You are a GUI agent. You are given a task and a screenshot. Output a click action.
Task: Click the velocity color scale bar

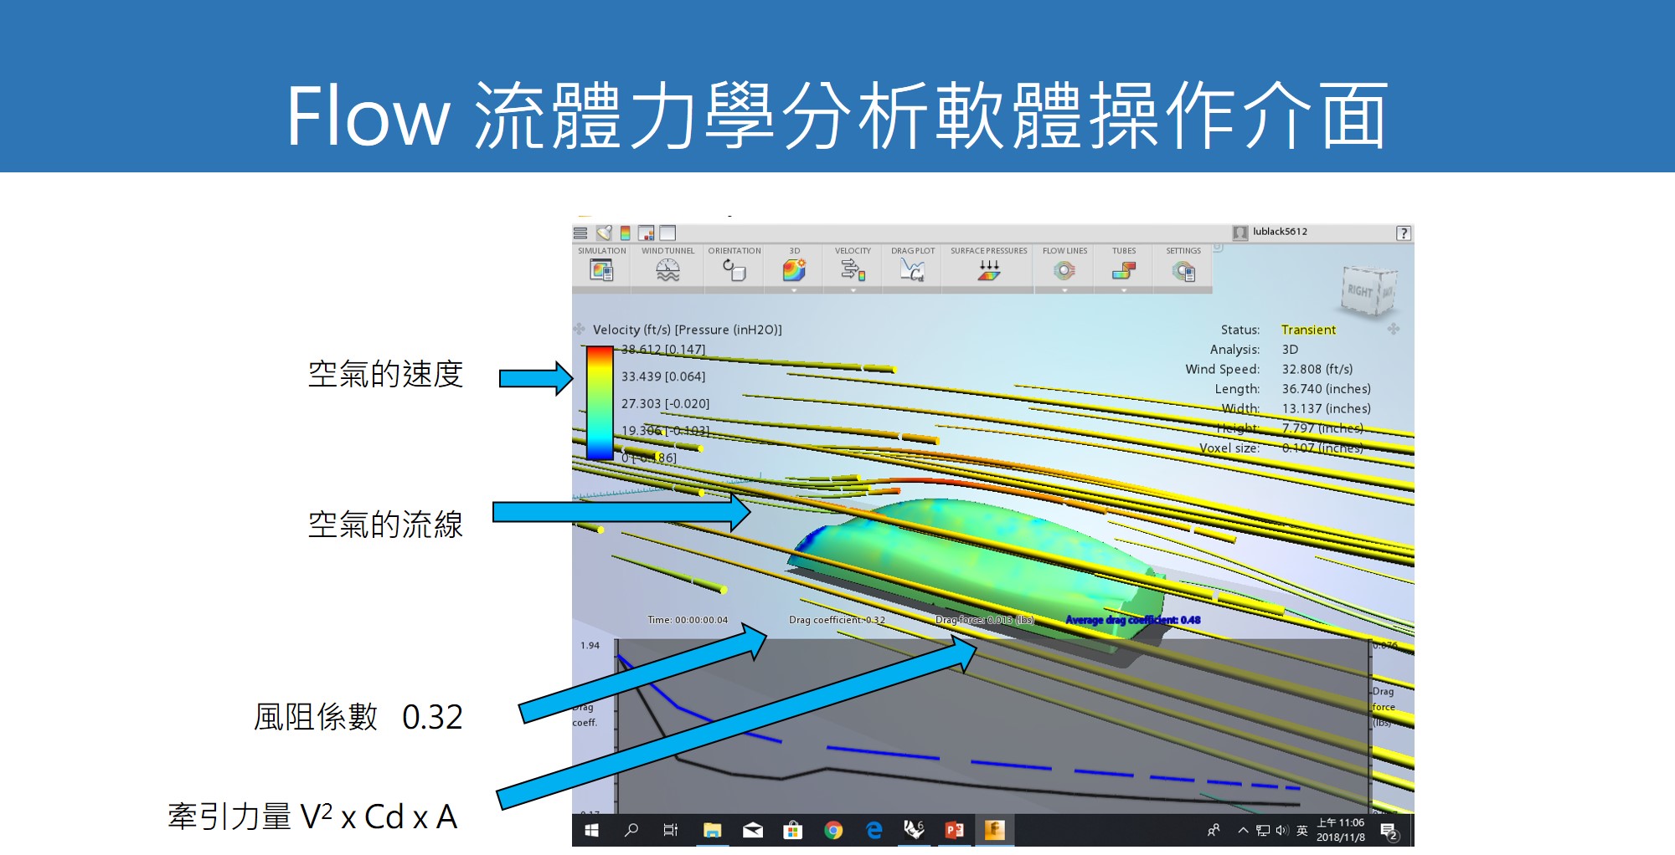pyautogui.click(x=600, y=402)
